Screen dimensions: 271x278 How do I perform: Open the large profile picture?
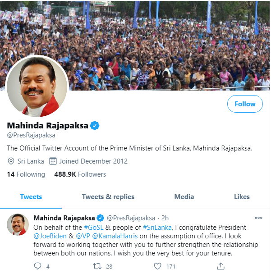(37, 86)
